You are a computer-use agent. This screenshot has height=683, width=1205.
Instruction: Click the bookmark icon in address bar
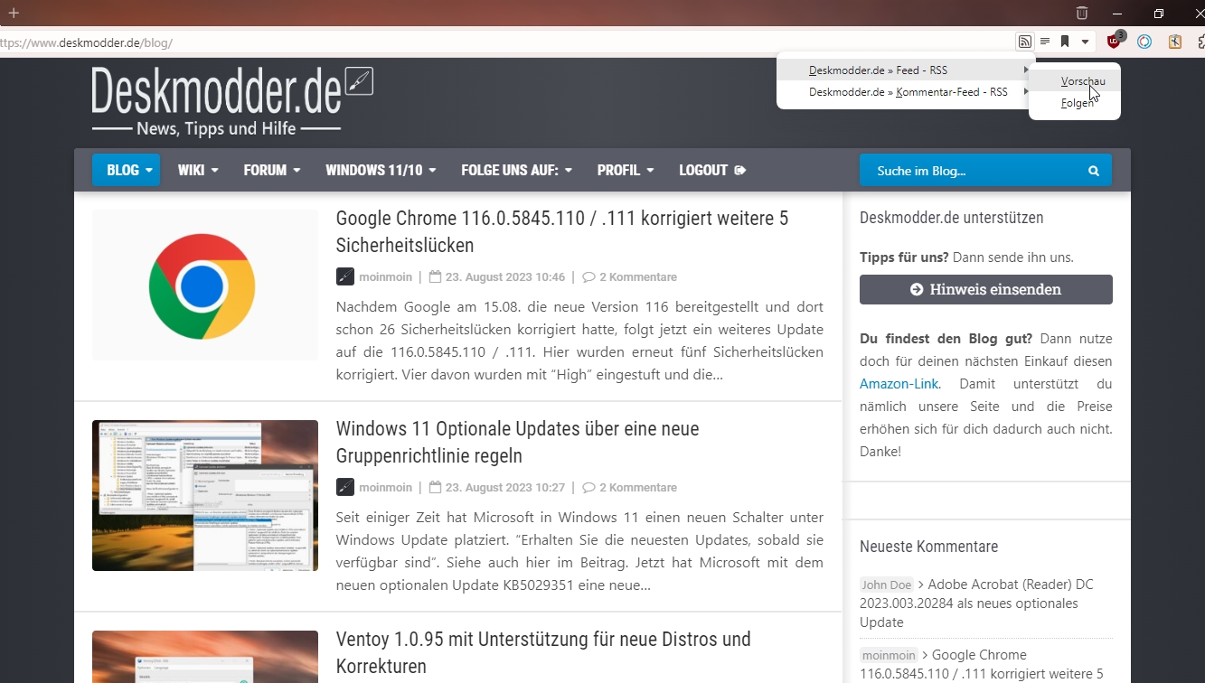coord(1065,42)
